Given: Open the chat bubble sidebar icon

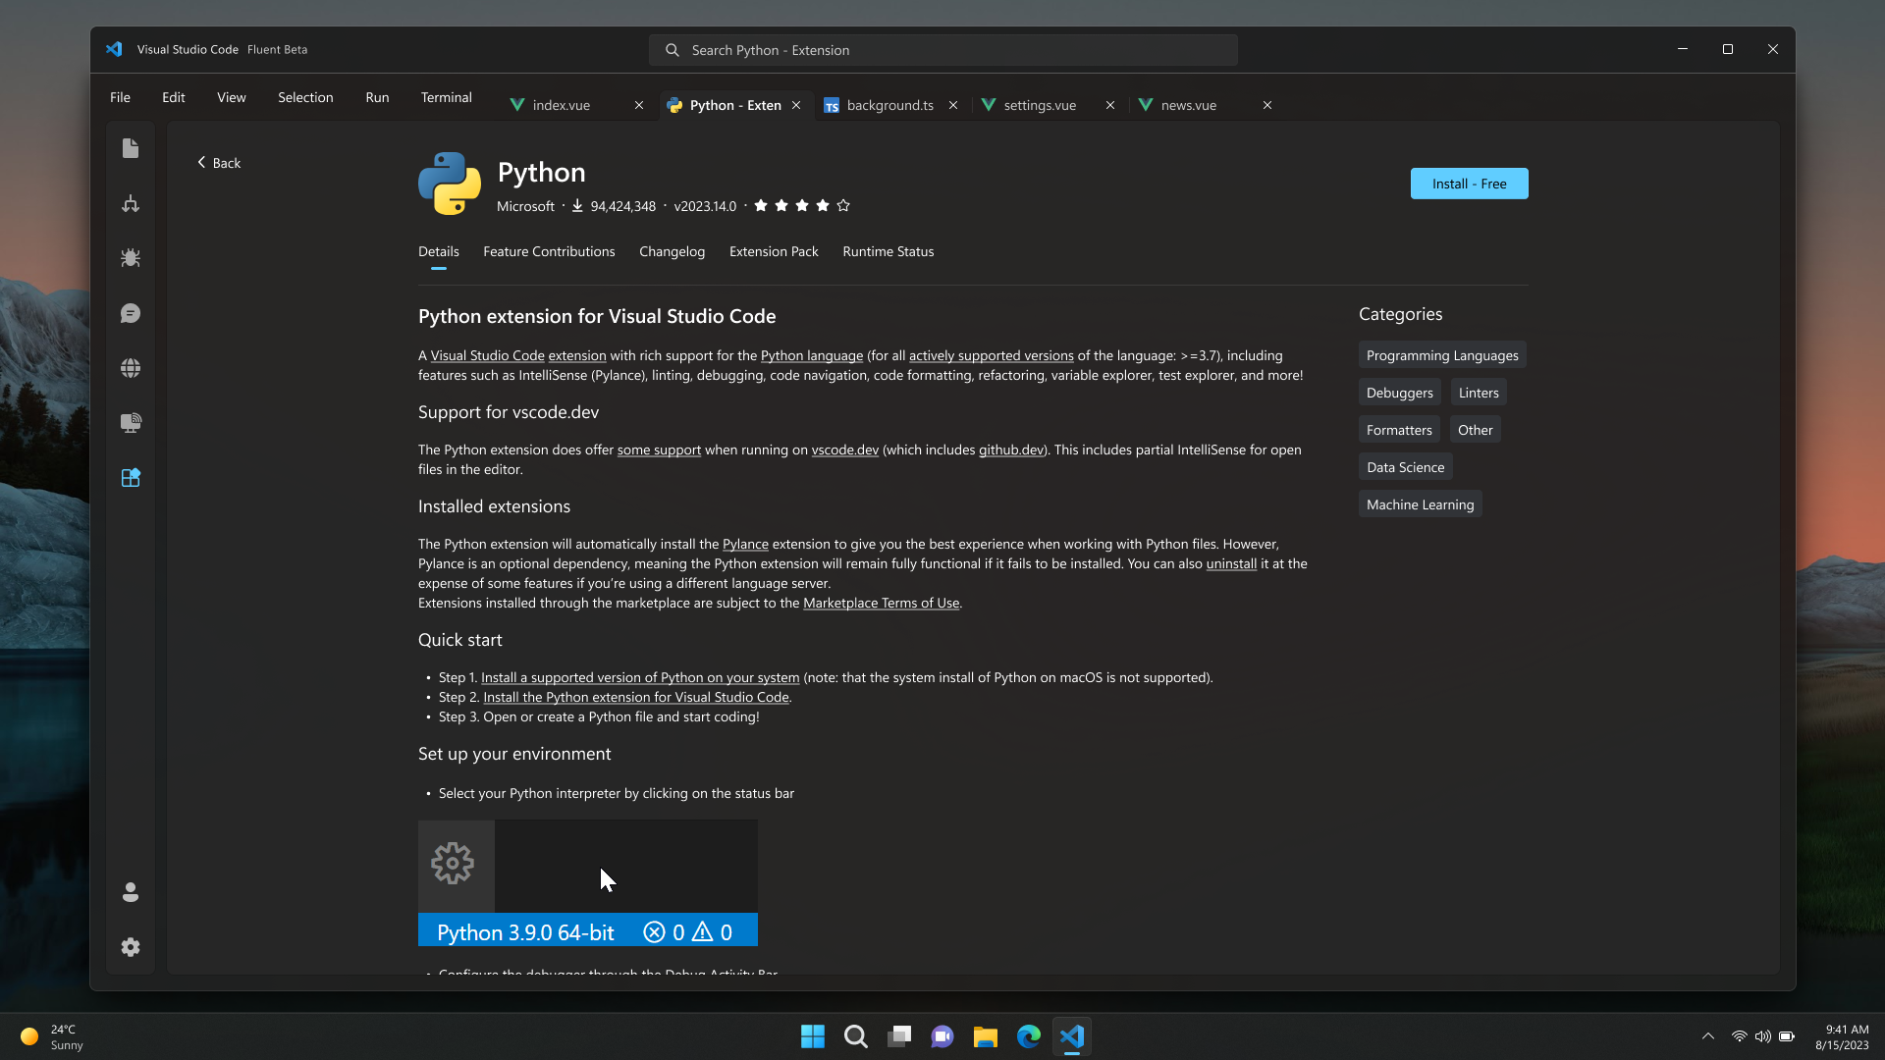Looking at the screenshot, I should tap(131, 313).
